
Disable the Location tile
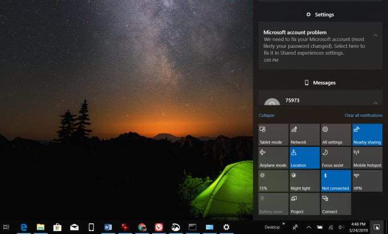tap(305, 158)
